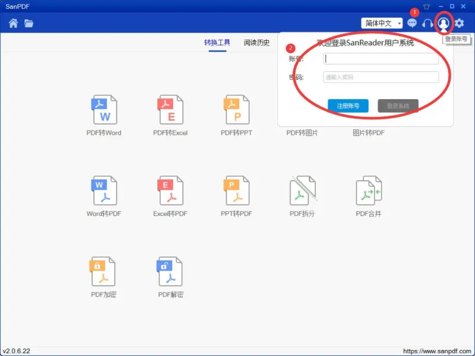The width and height of the screenshot is (475, 356).
Task: Launch Excel转PDF converter
Action: pos(170,196)
